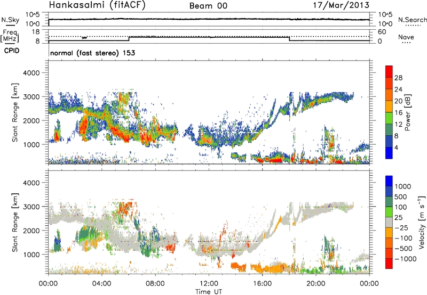This screenshot has width=427, height=295.
Task: Click the text normal (fast stereo) 153
Action: pyautogui.click(x=92, y=53)
